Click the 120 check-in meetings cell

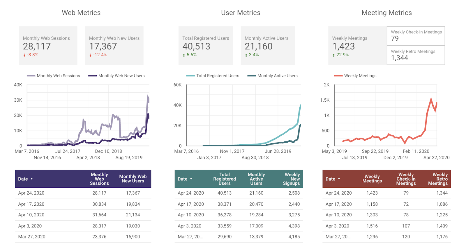click(406, 237)
